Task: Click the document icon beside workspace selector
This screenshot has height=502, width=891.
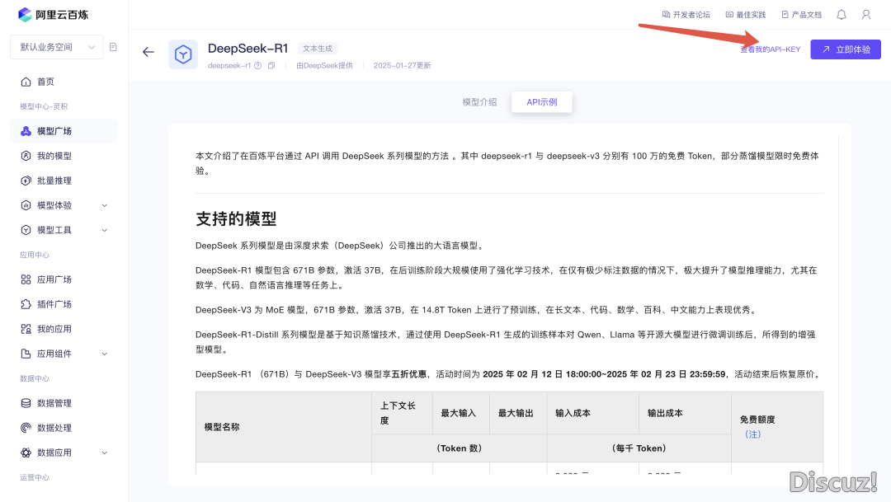Action: click(x=113, y=47)
